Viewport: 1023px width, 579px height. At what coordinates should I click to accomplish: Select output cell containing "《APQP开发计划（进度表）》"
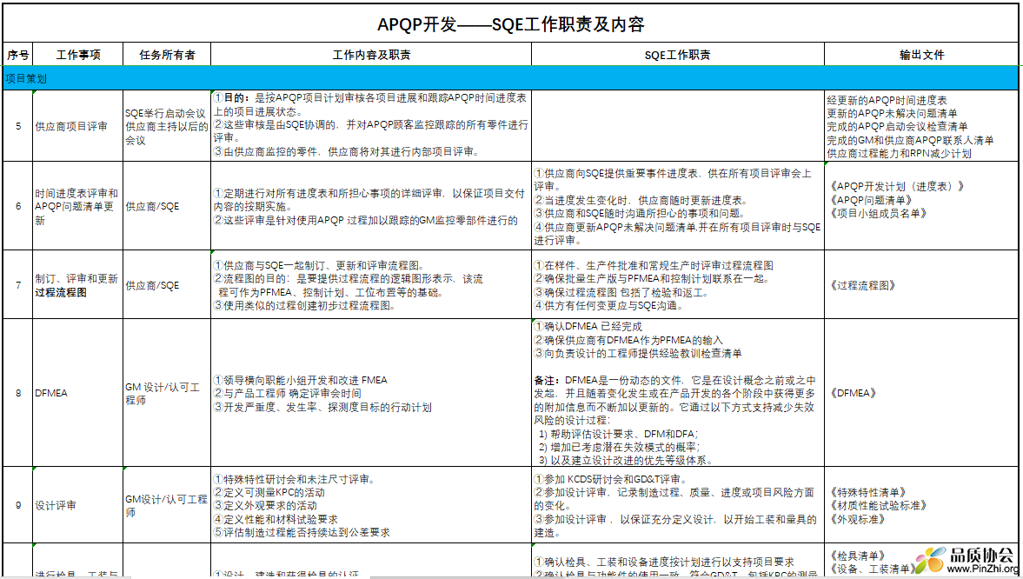(921, 206)
